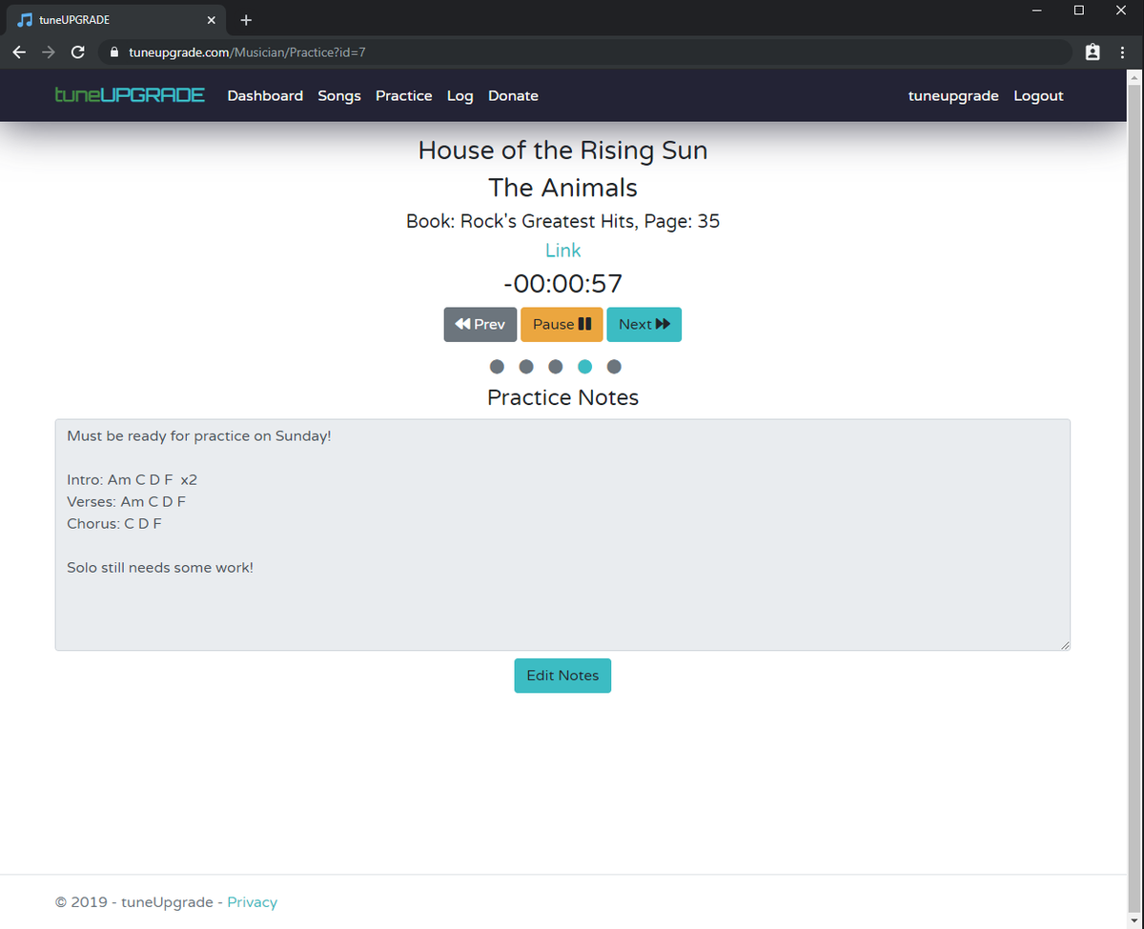Open the Dashboard nav item
The image size is (1144, 929).
265,96
